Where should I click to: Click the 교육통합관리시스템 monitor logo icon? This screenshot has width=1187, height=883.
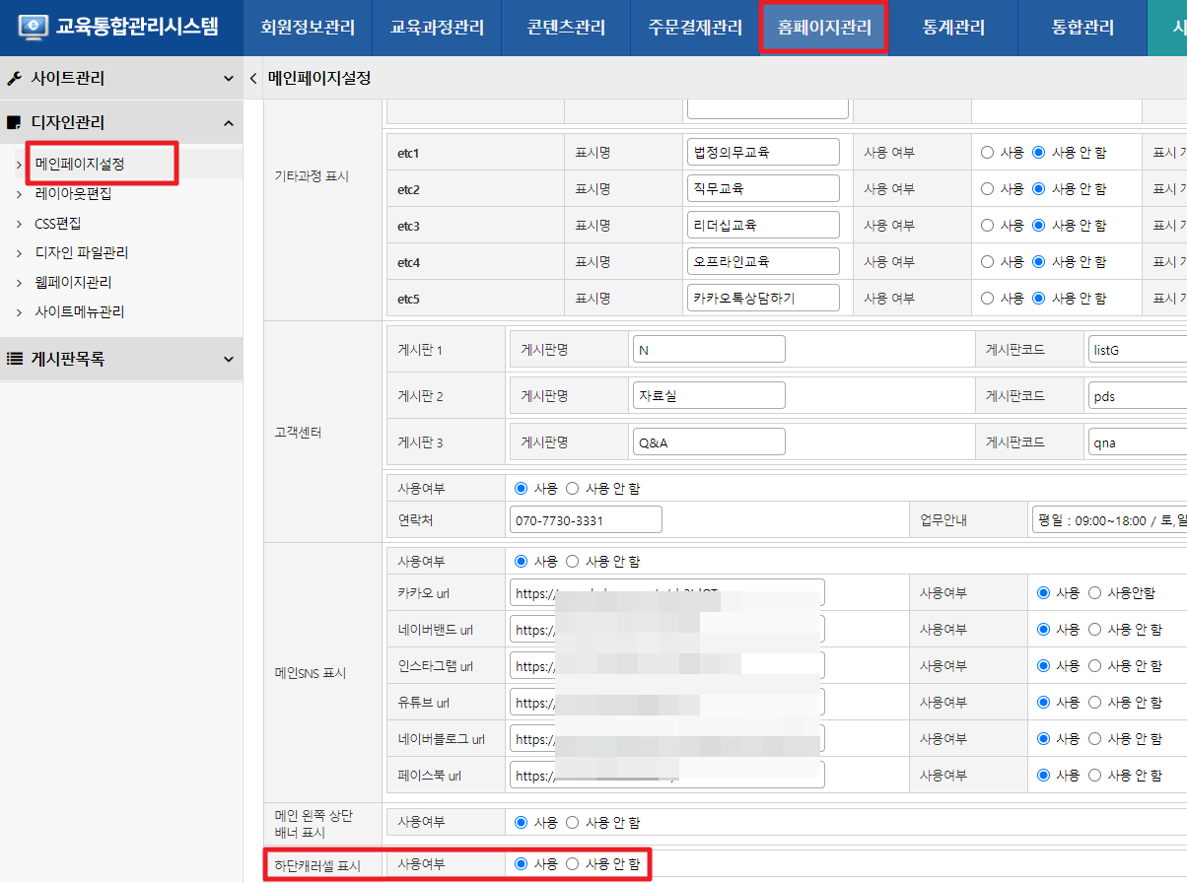(x=33, y=27)
